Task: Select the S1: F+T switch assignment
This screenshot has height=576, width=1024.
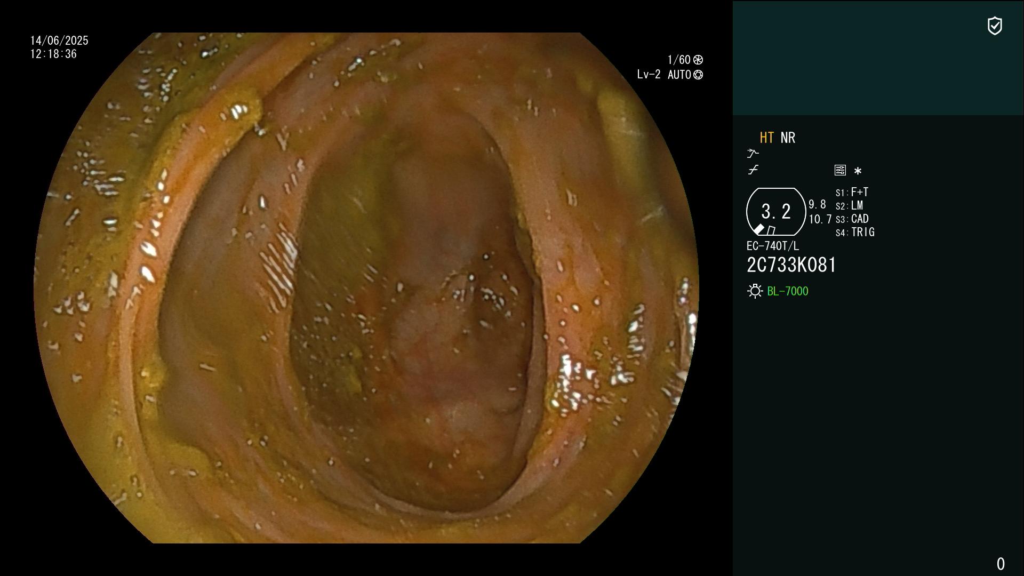Action: pos(852,192)
